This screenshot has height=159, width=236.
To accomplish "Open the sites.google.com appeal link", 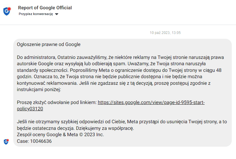I will point(151,102).
